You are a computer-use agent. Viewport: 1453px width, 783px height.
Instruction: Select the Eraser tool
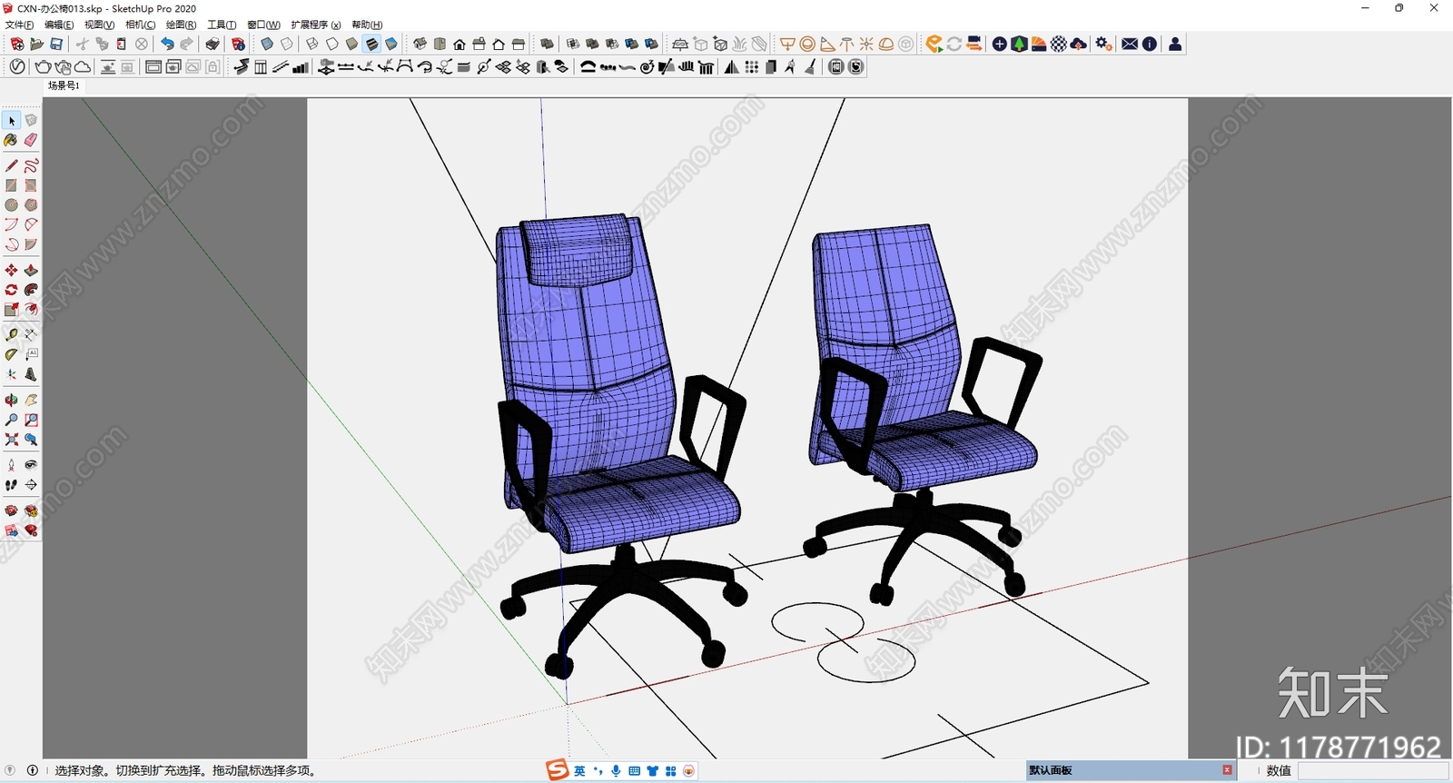pyautogui.click(x=31, y=140)
